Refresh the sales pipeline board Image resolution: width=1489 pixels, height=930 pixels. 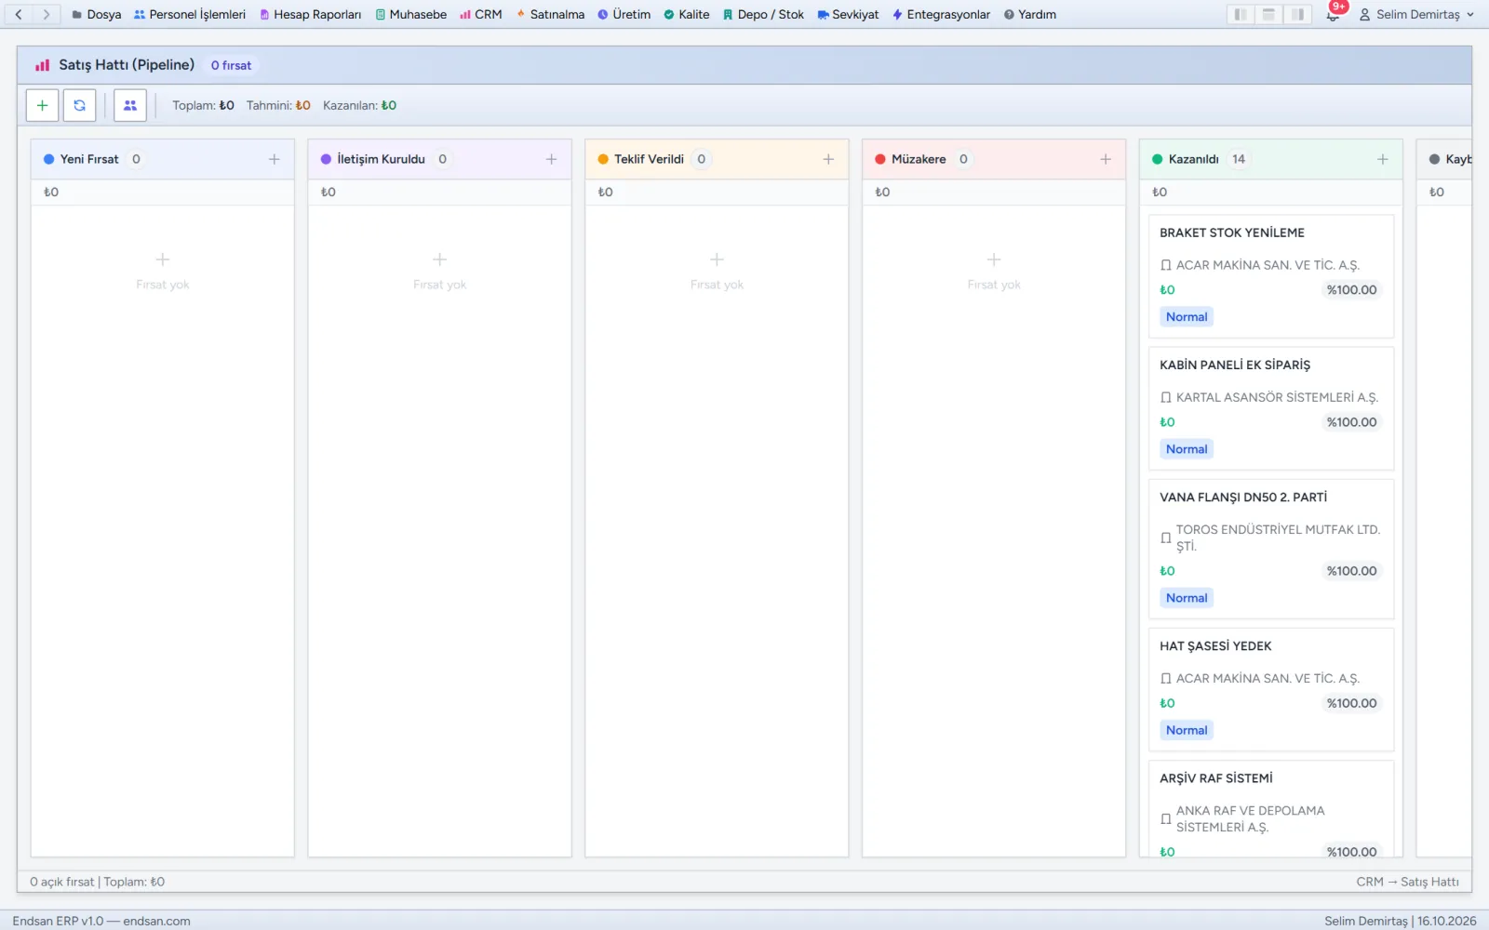point(79,106)
